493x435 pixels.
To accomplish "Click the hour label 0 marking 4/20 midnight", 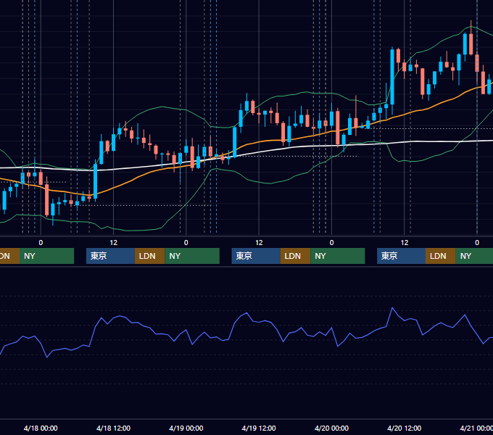I will click(x=331, y=243).
